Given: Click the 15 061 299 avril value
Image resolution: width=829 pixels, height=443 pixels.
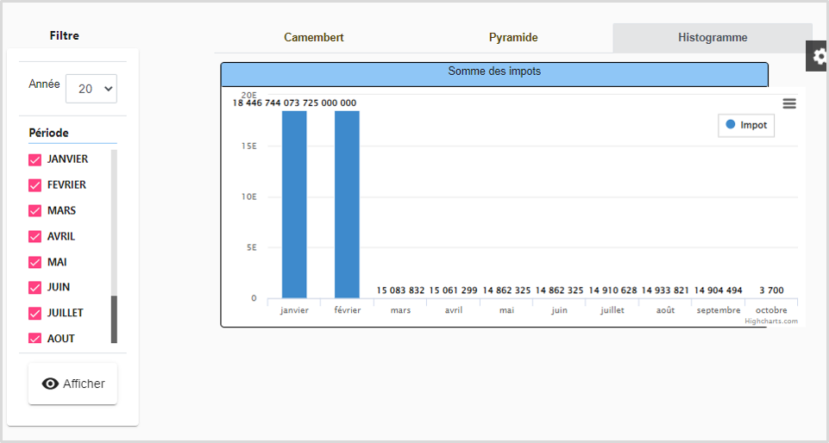Looking at the screenshot, I should [453, 290].
